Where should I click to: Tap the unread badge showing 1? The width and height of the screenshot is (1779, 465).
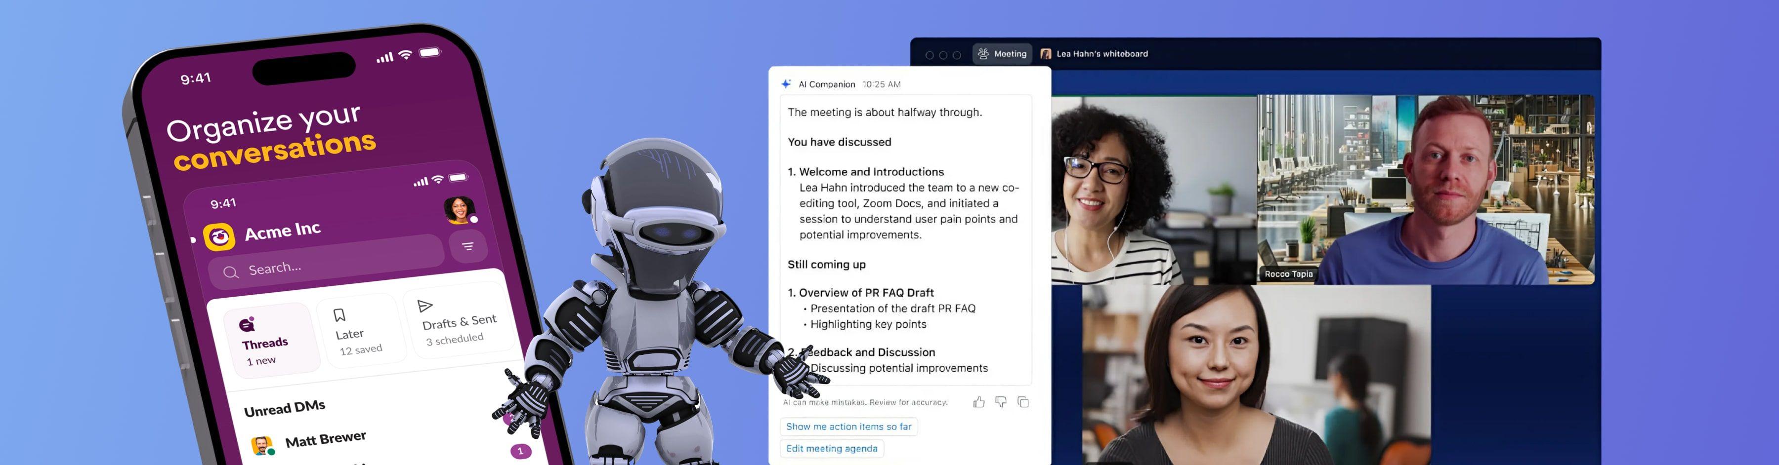point(520,451)
